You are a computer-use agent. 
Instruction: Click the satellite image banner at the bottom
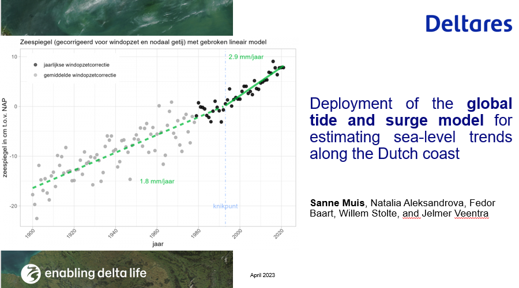tap(117, 269)
